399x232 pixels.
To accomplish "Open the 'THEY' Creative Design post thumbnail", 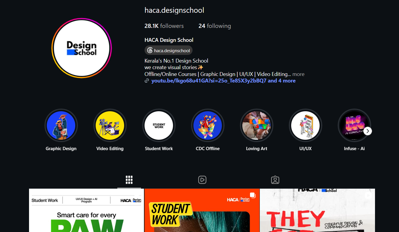I will coord(318,210).
